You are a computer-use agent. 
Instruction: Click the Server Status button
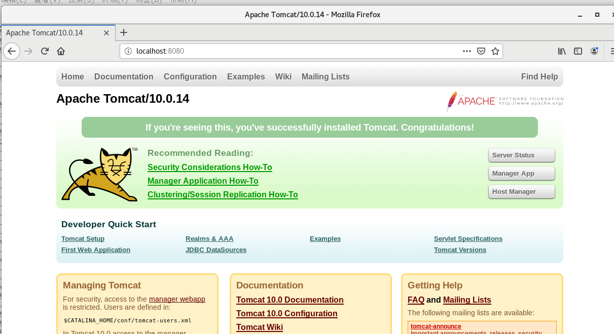[x=521, y=155]
